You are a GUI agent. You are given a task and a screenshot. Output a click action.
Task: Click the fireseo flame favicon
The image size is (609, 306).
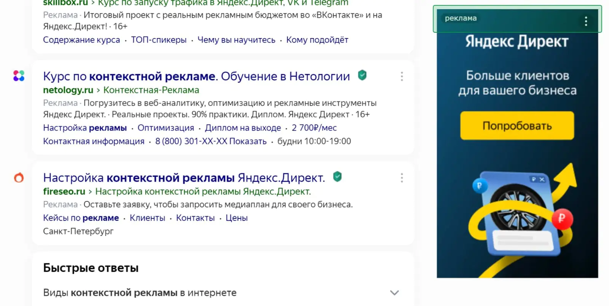point(19,177)
